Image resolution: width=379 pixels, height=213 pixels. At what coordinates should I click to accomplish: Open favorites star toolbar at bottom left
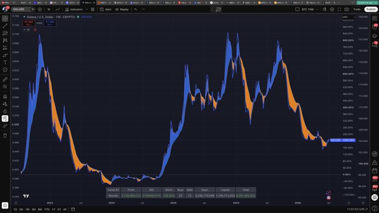coord(5,206)
